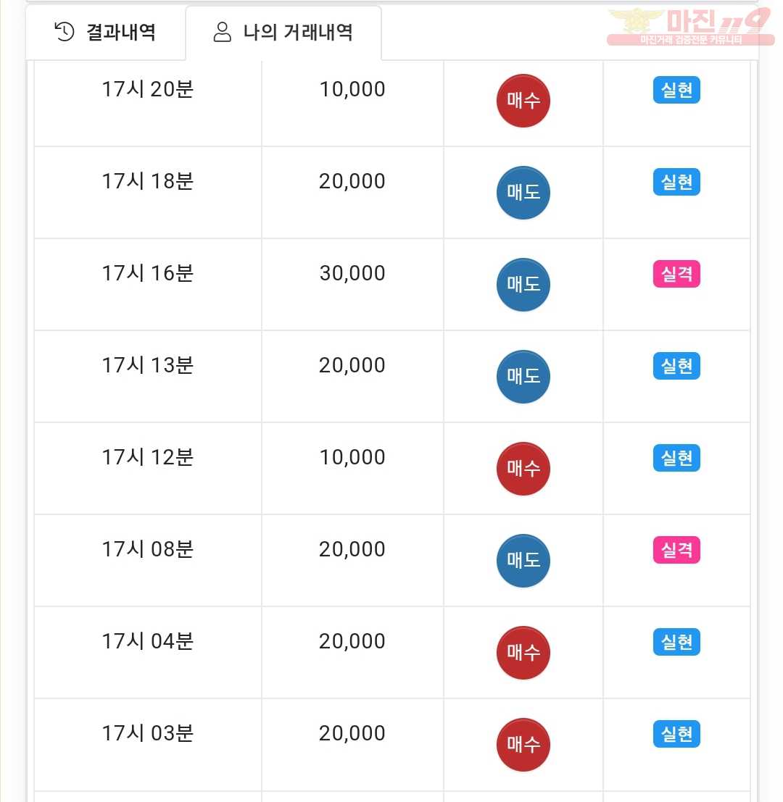783x802 pixels.
Task: Switch to 나의 거래내역 tab
Action: click(x=283, y=32)
